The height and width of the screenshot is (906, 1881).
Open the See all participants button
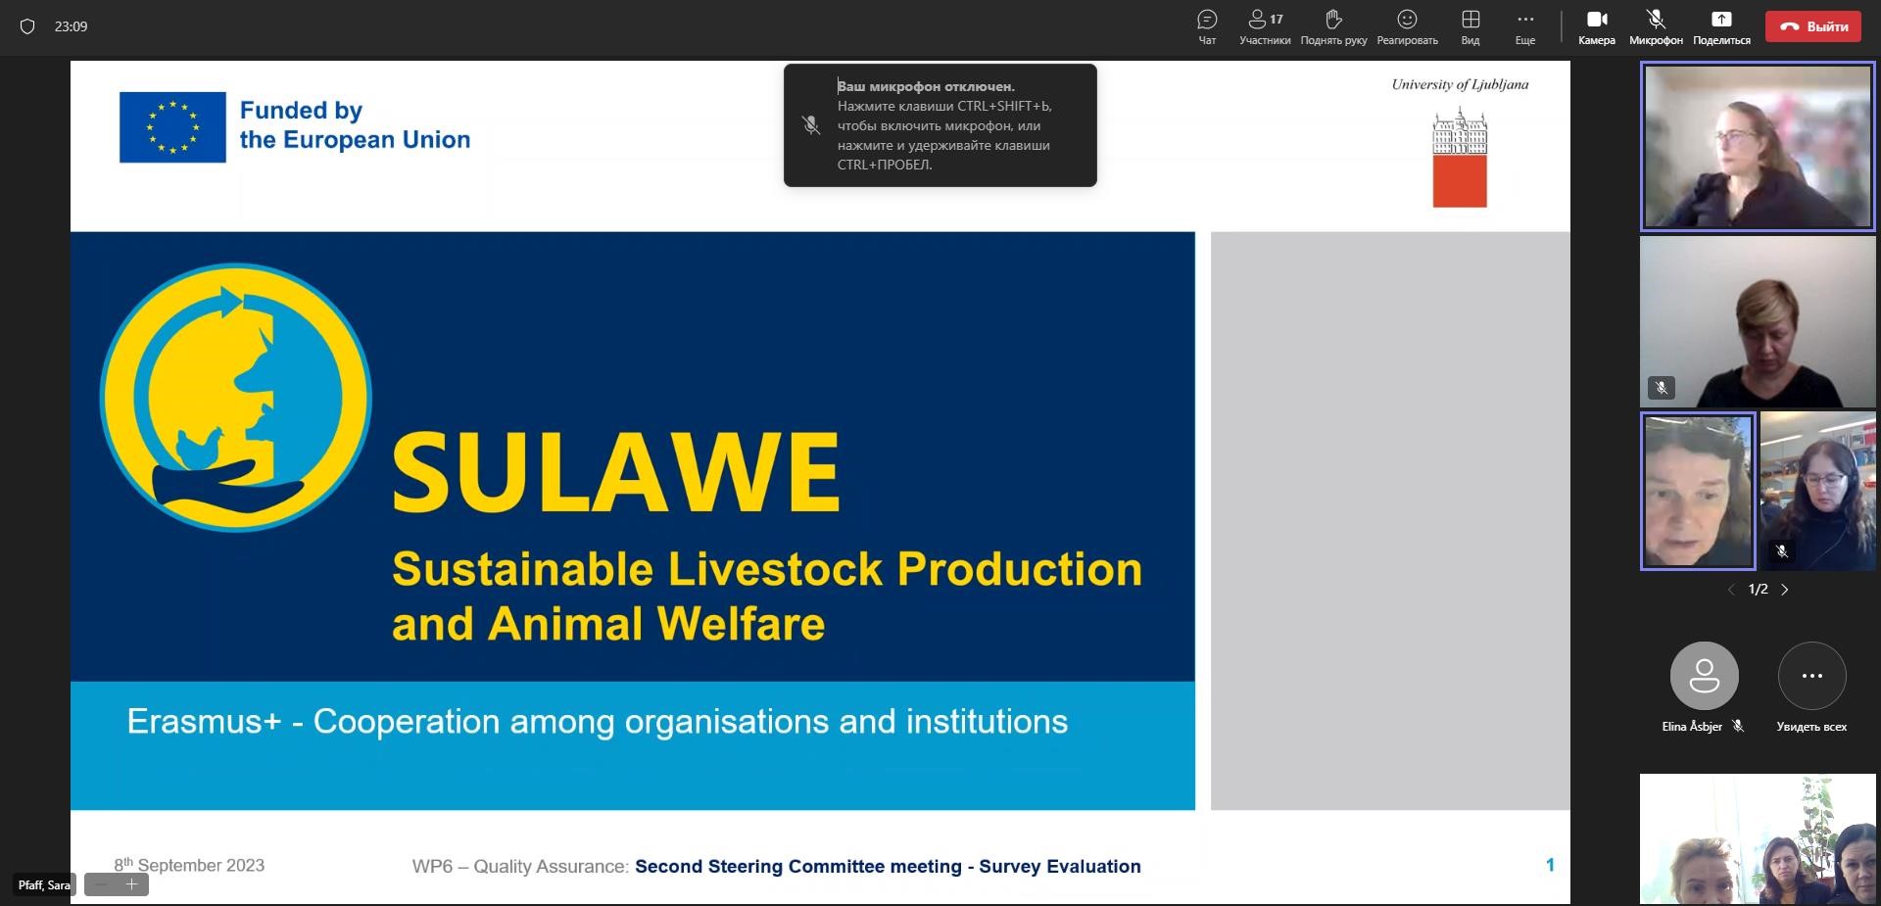tap(1811, 688)
